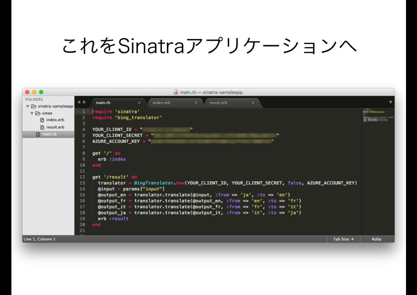Image resolution: width=417 pixels, height=295 pixels.
Task: Click the FOLDERS sidebar heading
Action: (34, 99)
